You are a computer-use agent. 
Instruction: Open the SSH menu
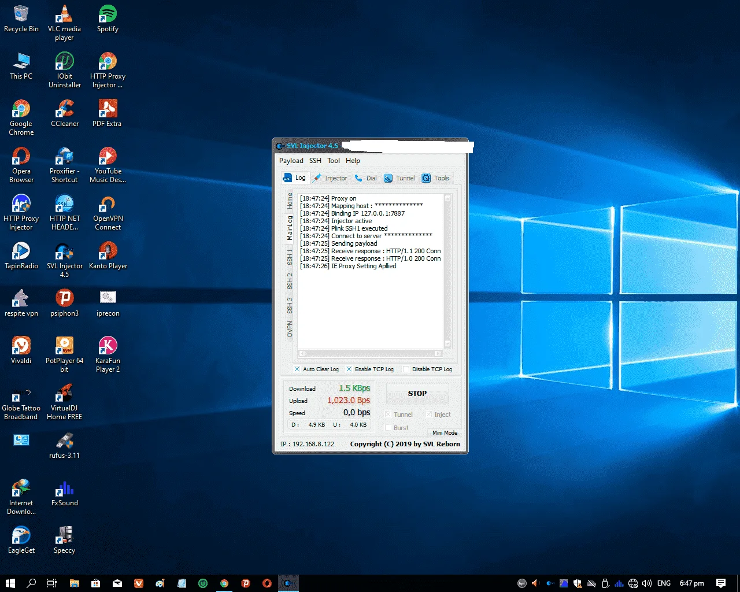pyautogui.click(x=315, y=161)
